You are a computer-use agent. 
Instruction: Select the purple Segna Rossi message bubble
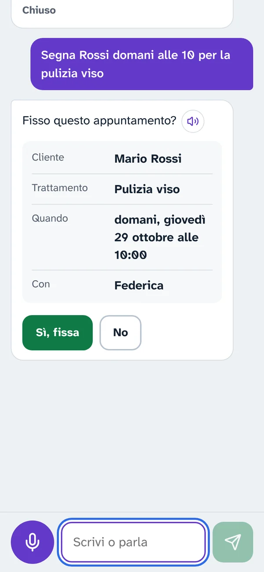(x=142, y=64)
